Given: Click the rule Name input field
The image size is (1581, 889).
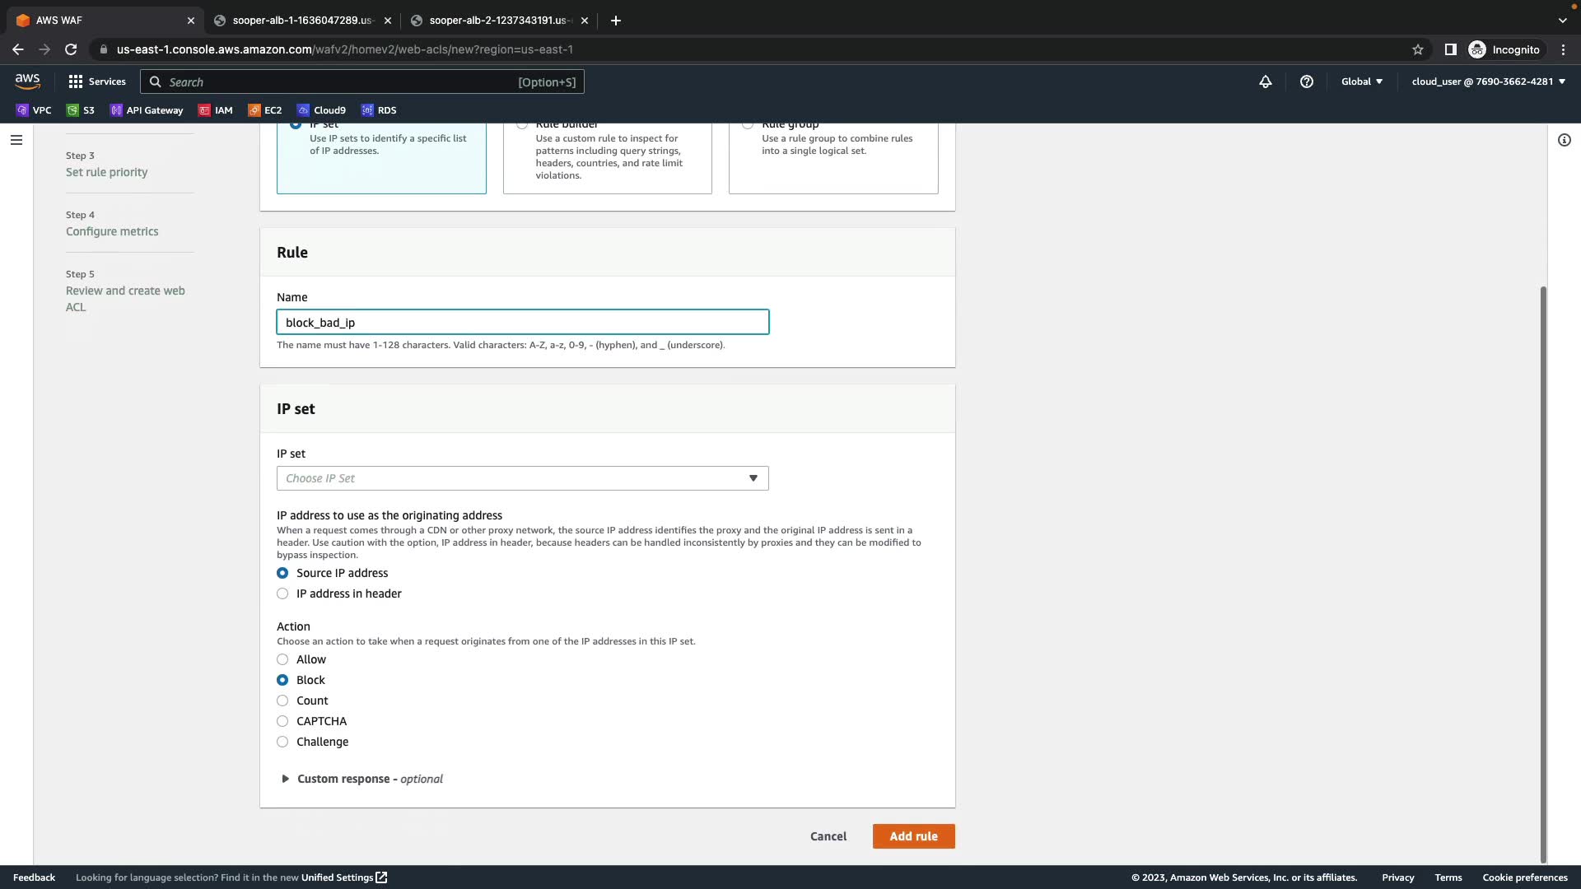Looking at the screenshot, I should click(522, 323).
